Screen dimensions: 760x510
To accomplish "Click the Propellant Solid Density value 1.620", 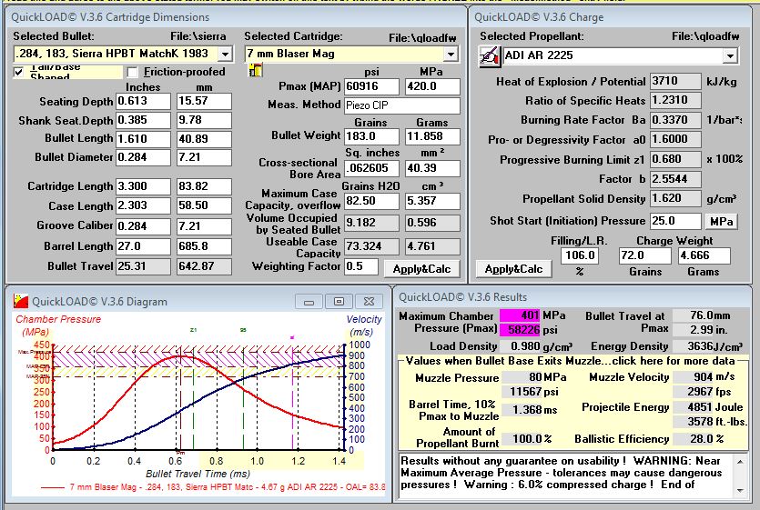I will 675,198.
